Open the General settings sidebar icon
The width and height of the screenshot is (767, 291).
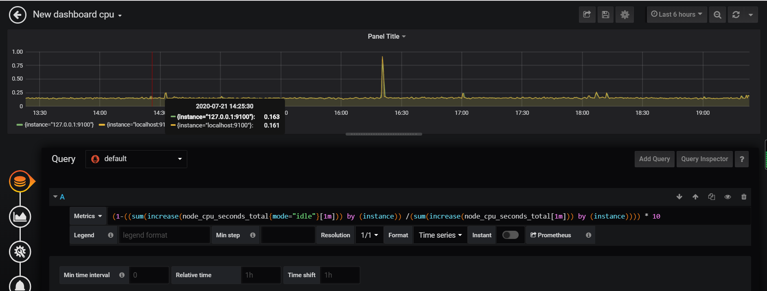point(20,252)
